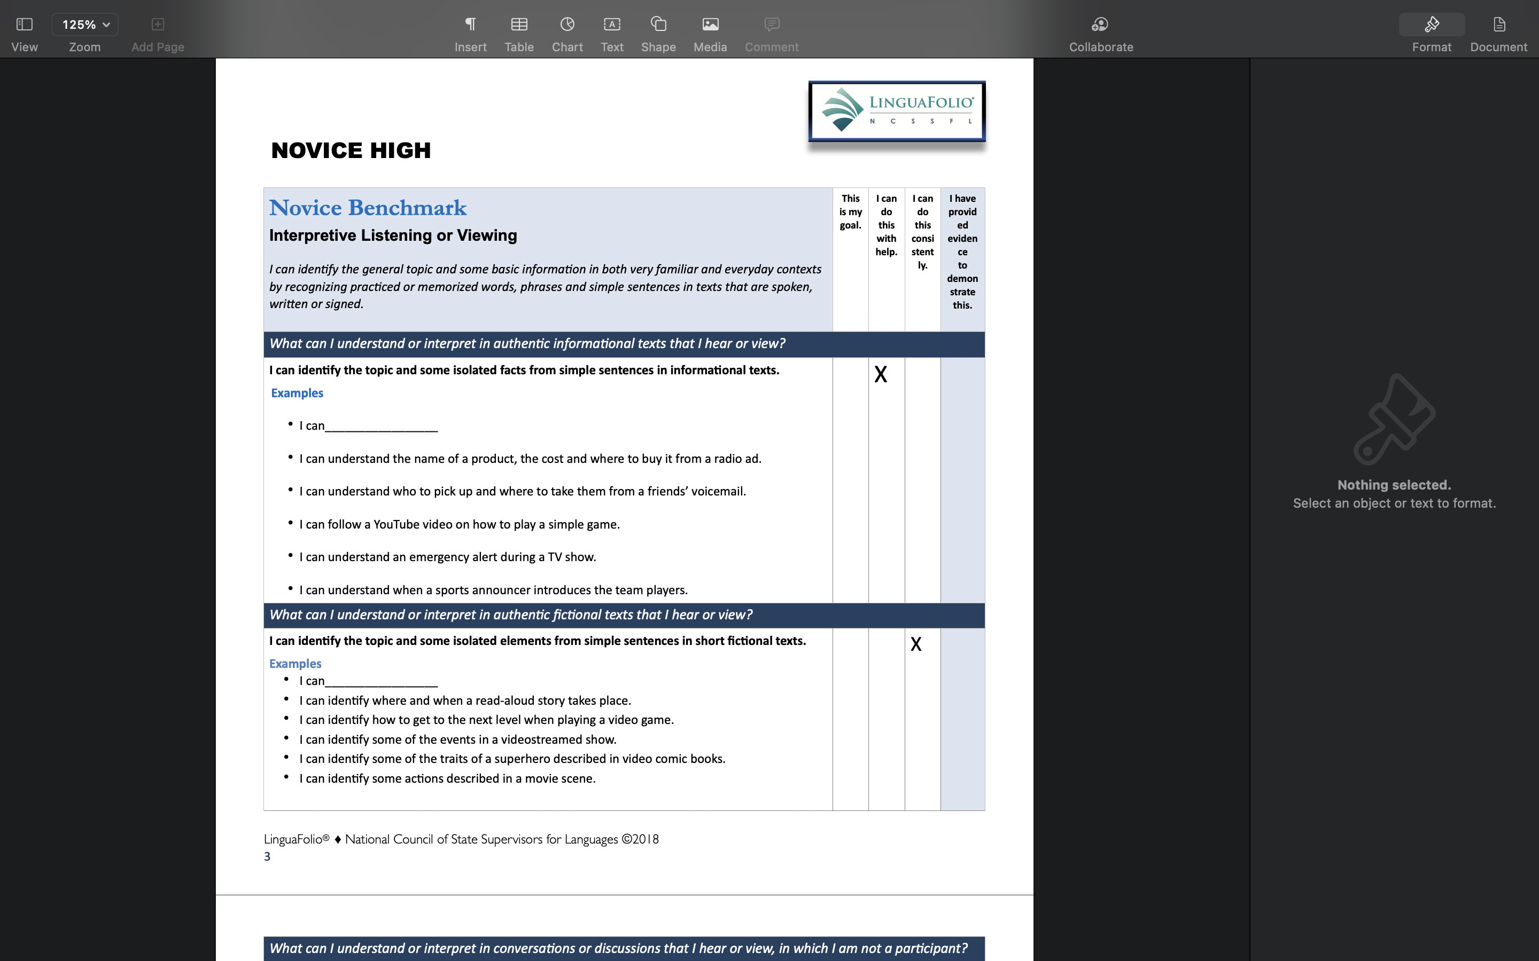
Task: Click the movie scene actions bullet
Action: pyautogui.click(x=447, y=778)
